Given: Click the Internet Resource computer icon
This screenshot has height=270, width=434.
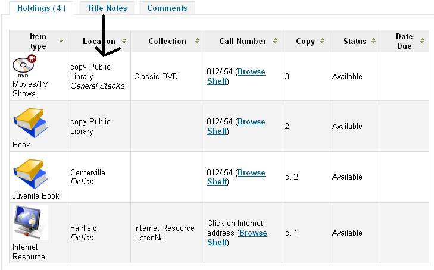Looking at the screenshot, I should point(30,223).
